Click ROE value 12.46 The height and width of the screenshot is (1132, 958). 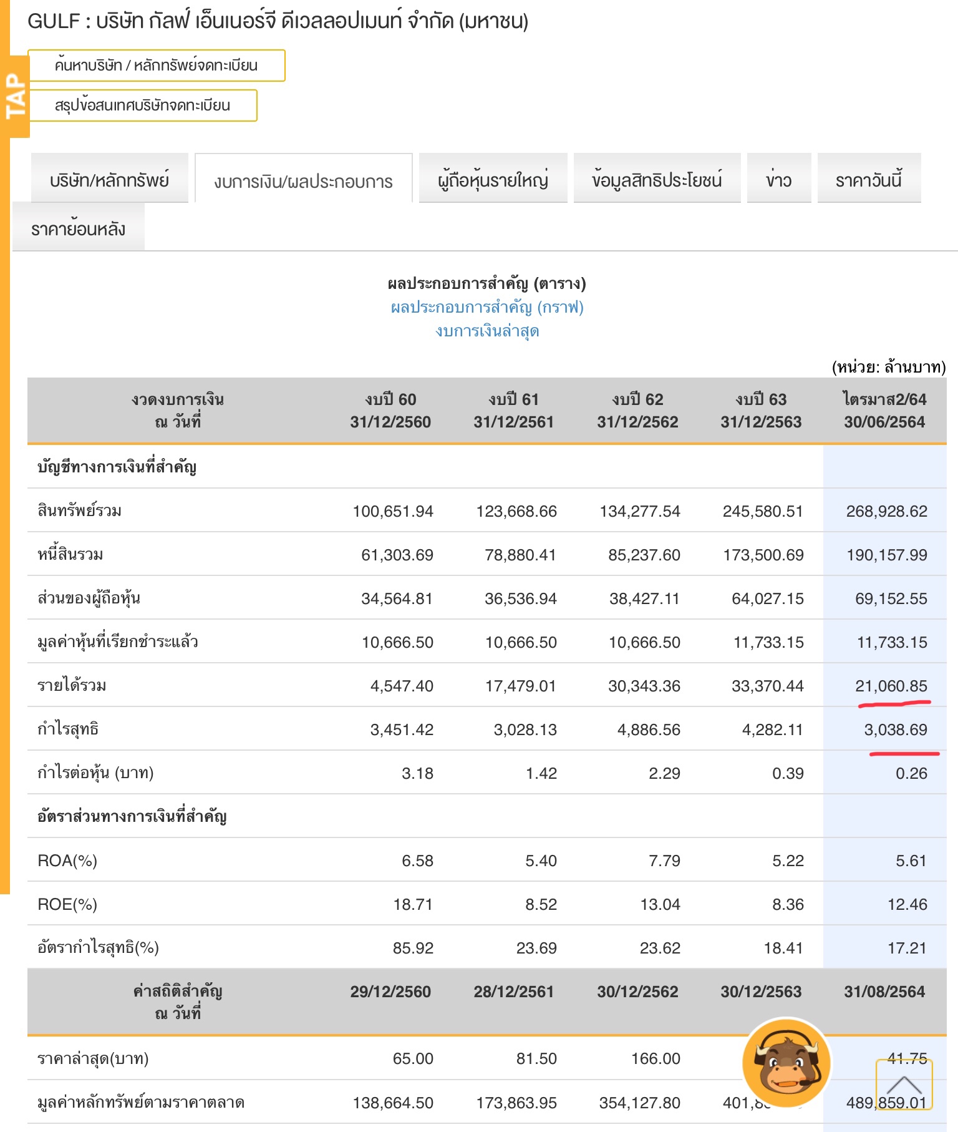[x=907, y=904]
